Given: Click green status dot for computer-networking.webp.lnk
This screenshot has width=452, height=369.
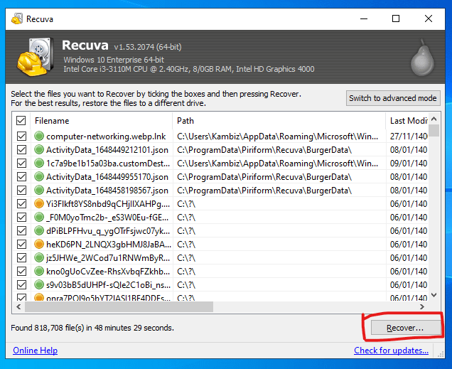Looking at the screenshot, I should 39,136.
